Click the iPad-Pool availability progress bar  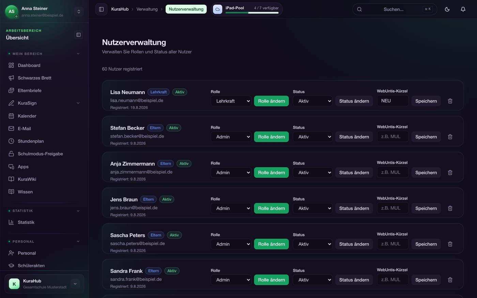coord(252,13)
